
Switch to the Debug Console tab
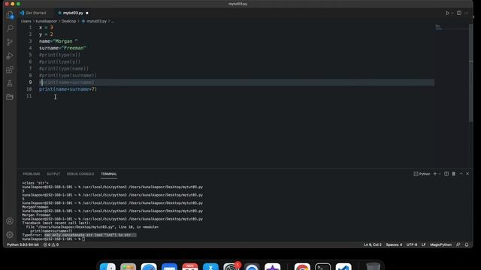pos(80,174)
